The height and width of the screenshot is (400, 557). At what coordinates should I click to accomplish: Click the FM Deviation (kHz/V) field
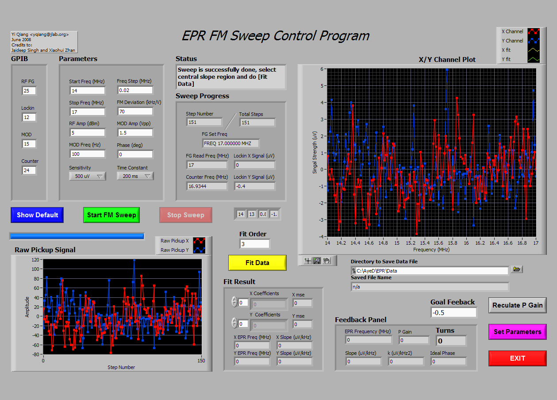[135, 112]
